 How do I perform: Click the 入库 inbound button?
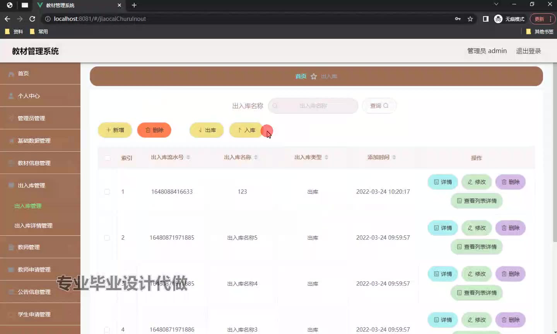(246, 130)
